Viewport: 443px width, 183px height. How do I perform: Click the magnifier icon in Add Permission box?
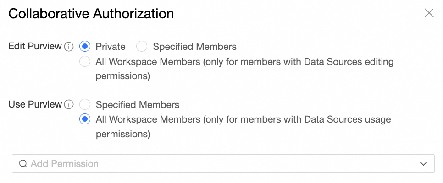22,164
